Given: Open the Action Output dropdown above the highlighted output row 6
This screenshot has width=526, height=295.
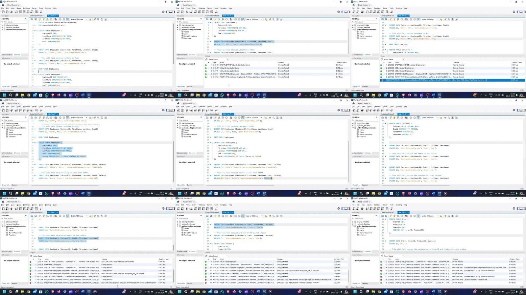Looking at the screenshot, I should (393, 59).
